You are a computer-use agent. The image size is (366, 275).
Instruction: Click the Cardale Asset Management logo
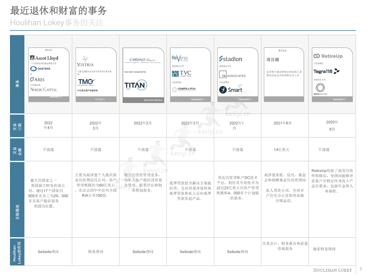(142, 60)
